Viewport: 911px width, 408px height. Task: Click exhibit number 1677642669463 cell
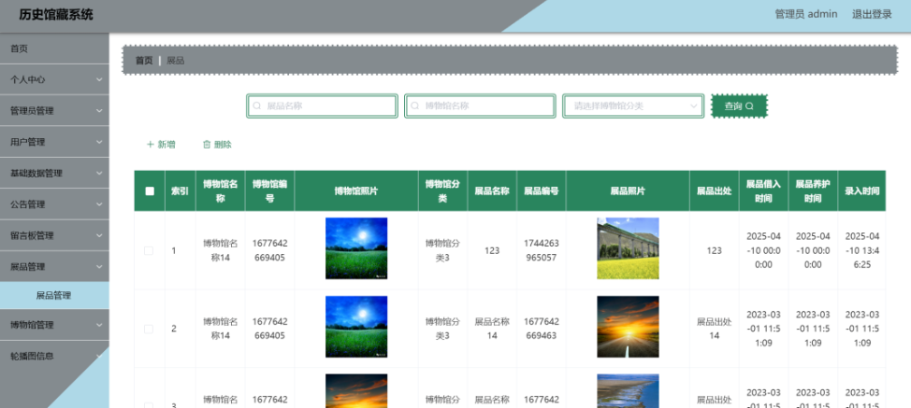pos(542,329)
